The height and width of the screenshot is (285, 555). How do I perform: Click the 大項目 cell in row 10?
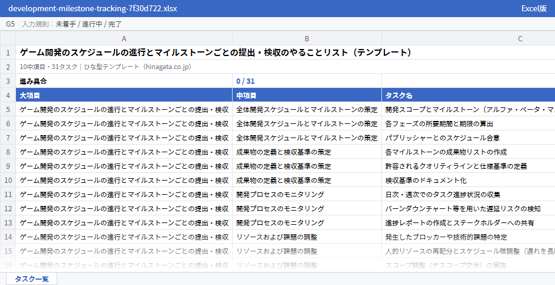[124, 181]
